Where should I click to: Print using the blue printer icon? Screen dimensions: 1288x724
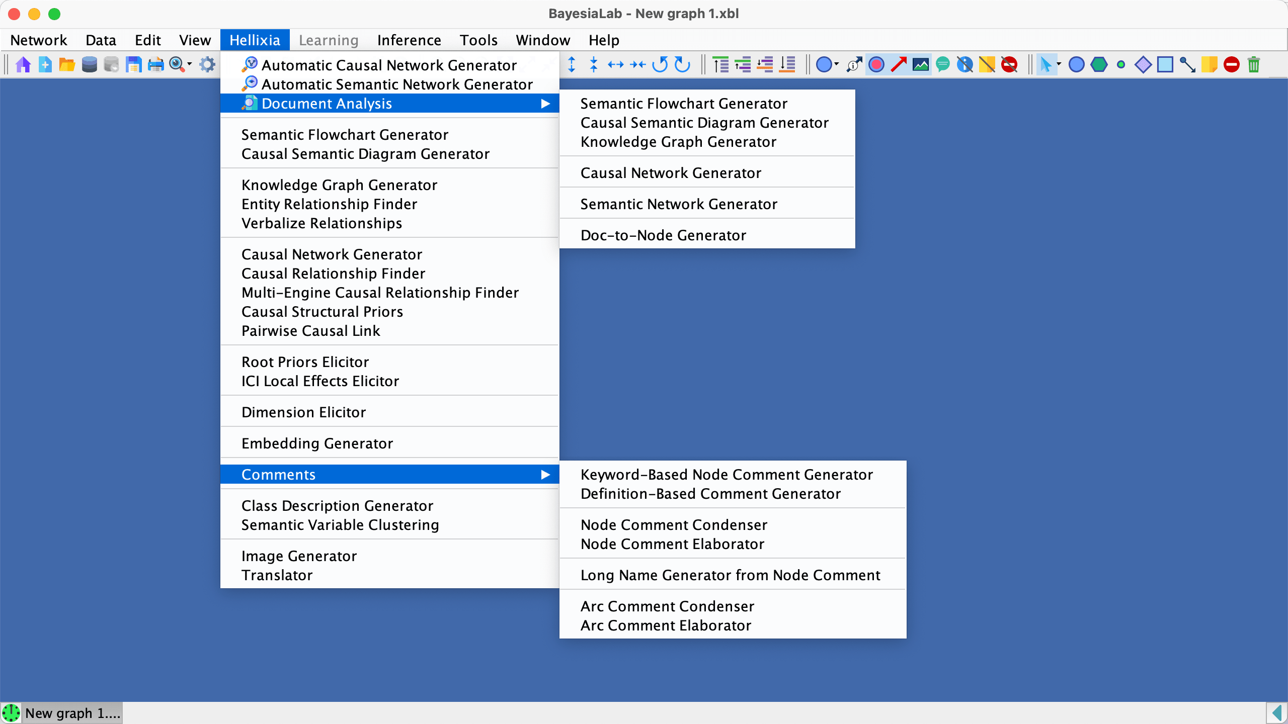tap(155, 65)
